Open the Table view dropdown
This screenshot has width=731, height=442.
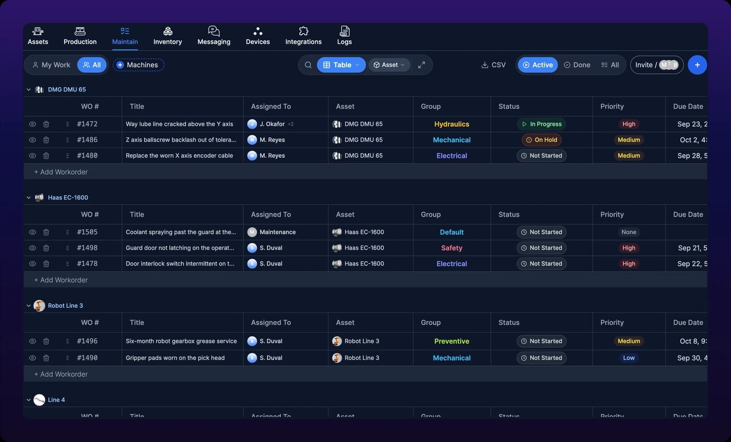pos(341,65)
